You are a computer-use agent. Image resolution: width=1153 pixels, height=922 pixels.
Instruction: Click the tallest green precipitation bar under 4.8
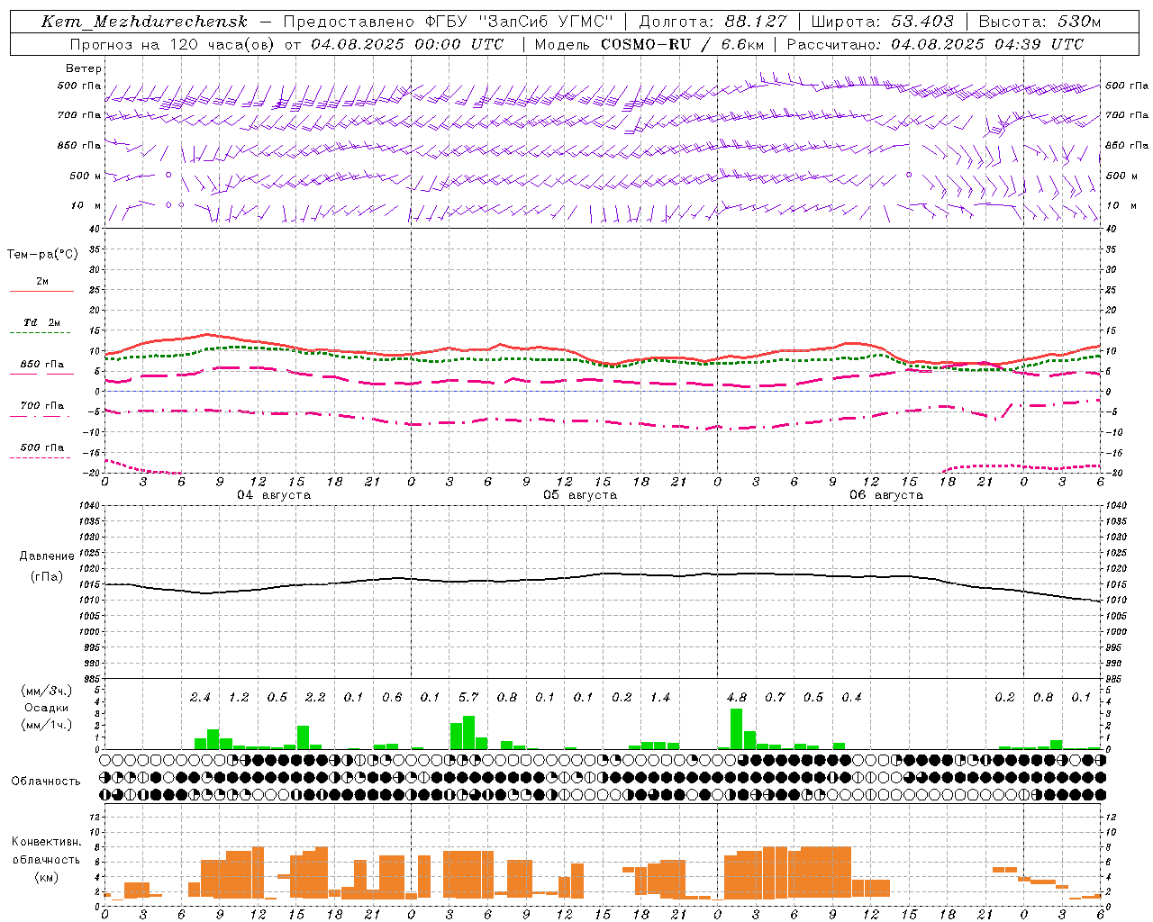737,729
